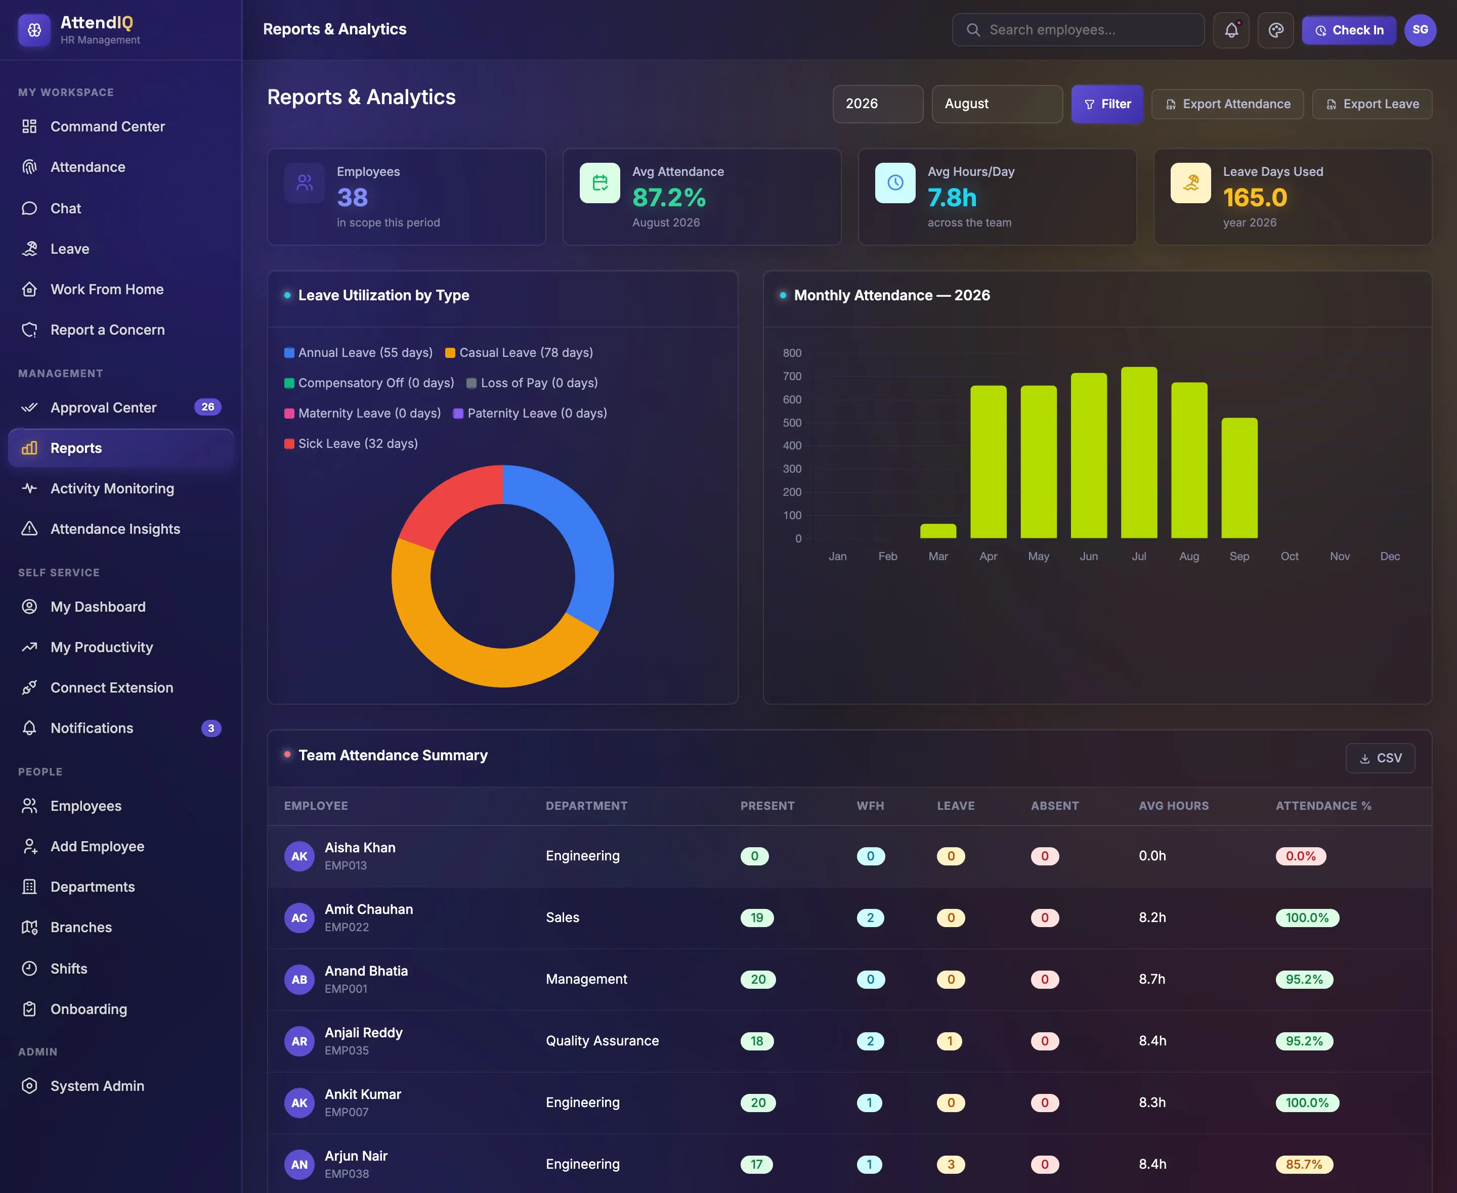Click the Filter button
Image resolution: width=1457 pixels, height=1193 pixels.
(x=1107, y=104)
